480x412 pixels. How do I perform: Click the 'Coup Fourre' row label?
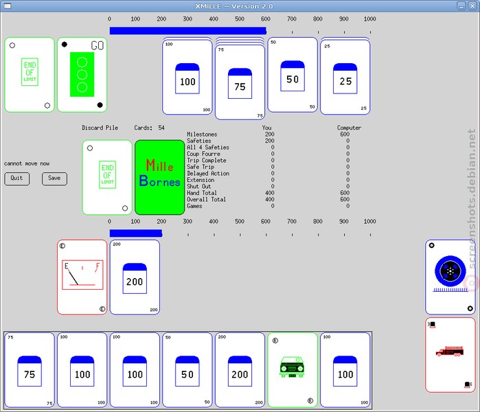coord(203,154)
